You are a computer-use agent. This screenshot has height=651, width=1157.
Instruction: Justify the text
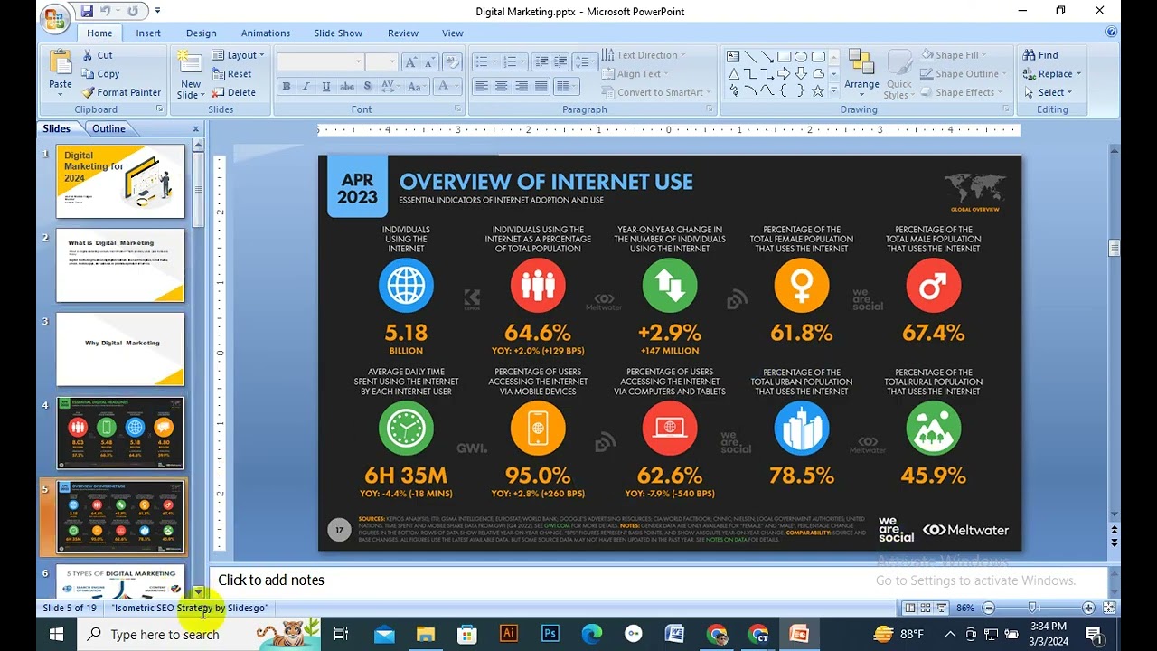pyautogui.click(x=541, y=87)
